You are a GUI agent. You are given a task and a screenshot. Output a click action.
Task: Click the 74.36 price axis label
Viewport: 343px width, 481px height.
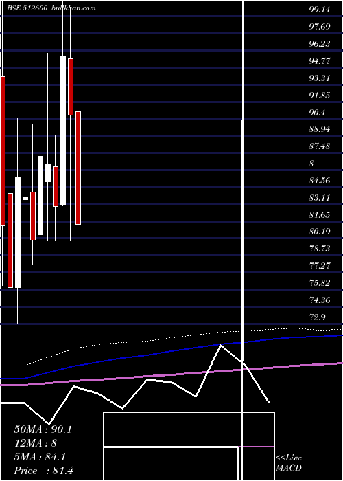click(x=320, y=300)
